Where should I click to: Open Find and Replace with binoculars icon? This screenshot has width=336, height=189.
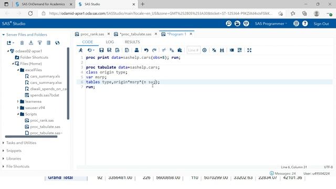tap(222, 50)
